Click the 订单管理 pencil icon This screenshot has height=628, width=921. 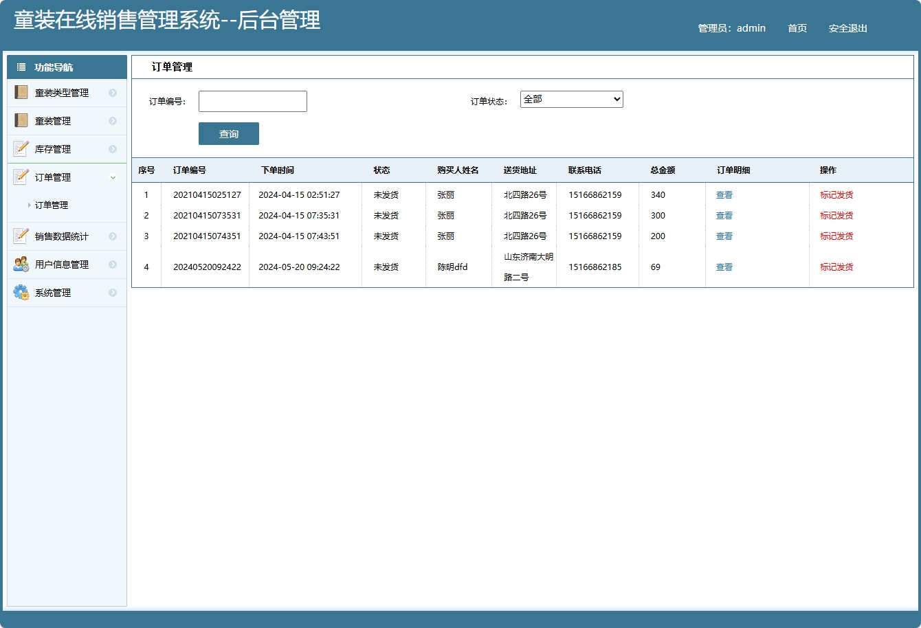pyautogui.click(x=21, y=177)
